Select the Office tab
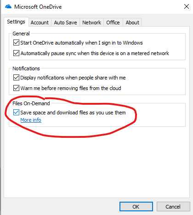Screen dimensions: 193x215 pos(113,23)
